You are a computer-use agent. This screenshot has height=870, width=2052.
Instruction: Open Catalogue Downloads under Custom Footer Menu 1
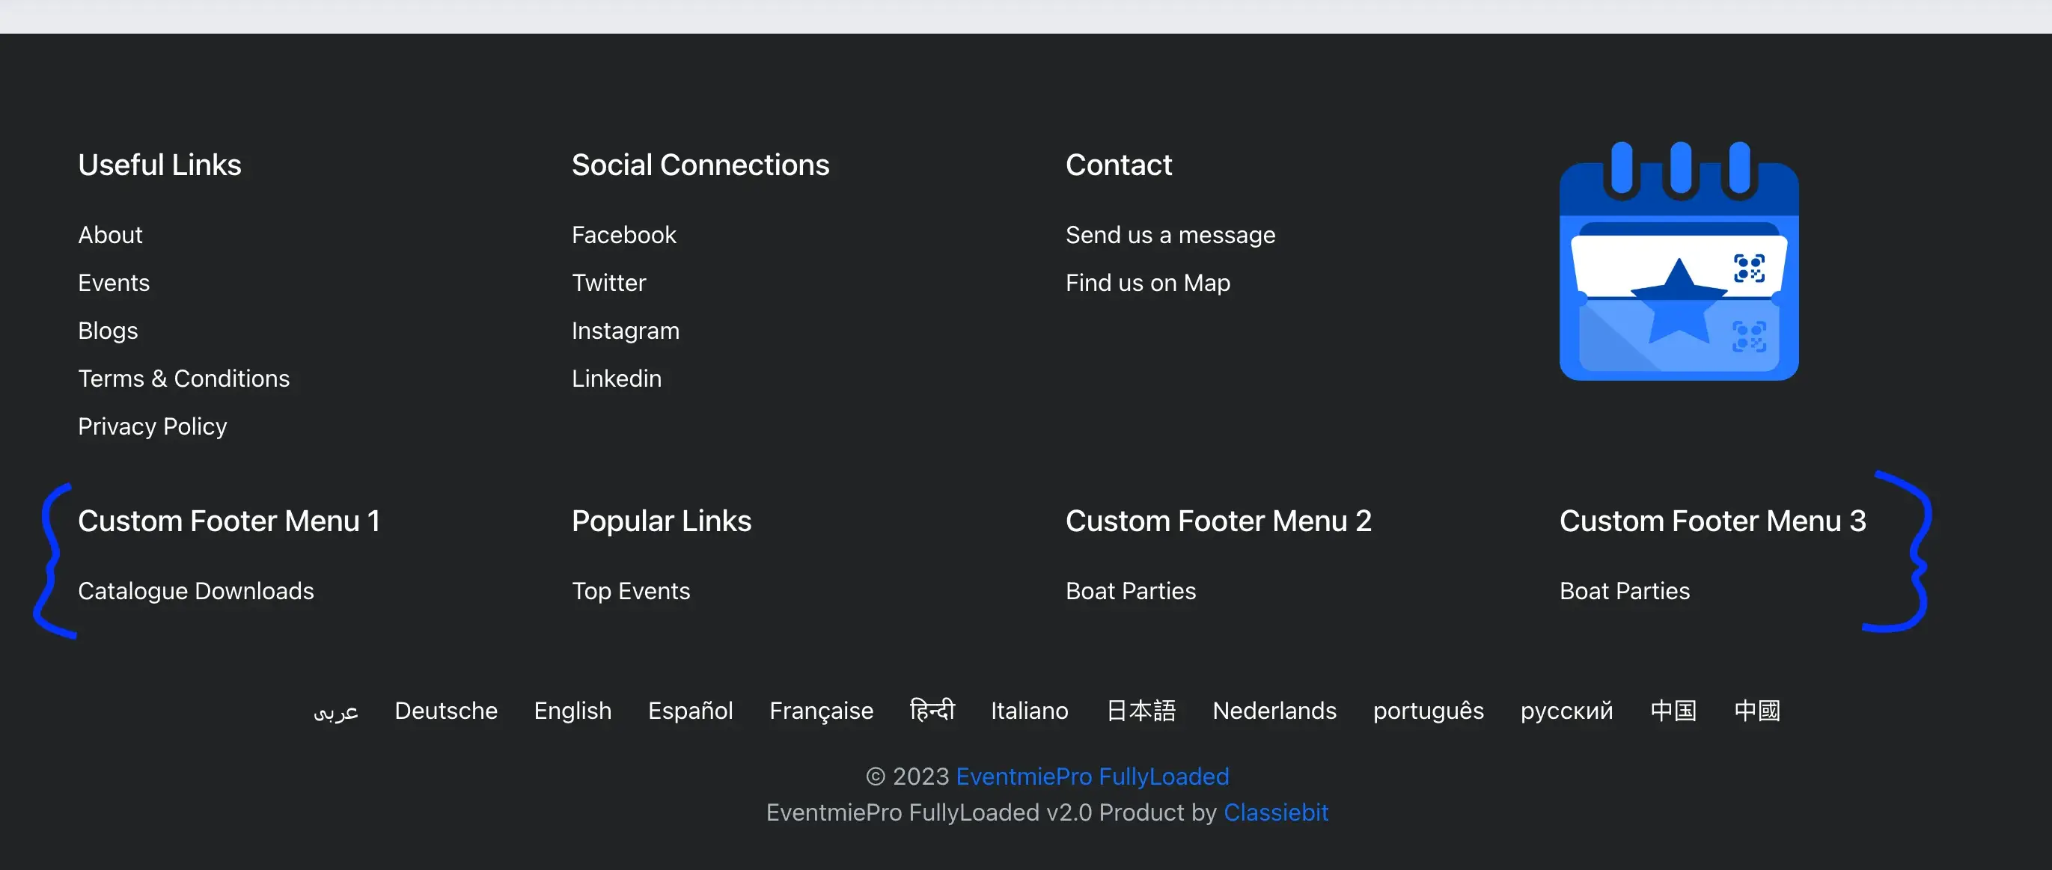[196, 591]
